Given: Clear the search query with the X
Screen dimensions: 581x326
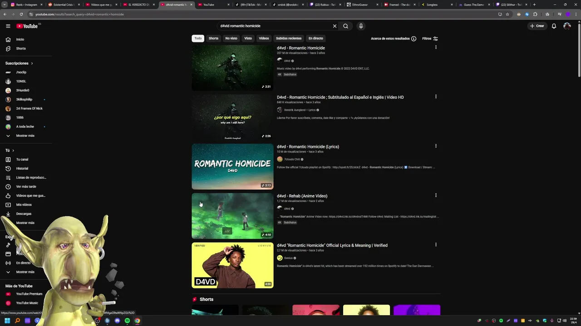Looking at the screenshot, I should (335, 26).
